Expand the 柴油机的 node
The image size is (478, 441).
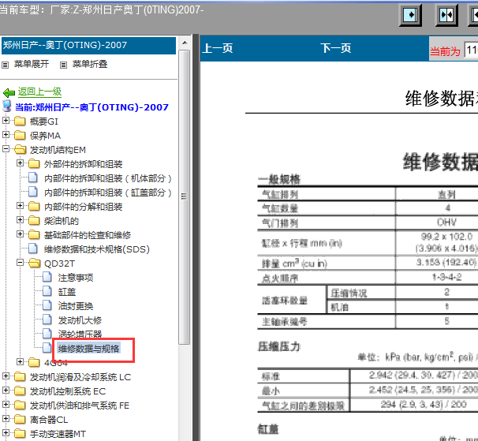[x=21, y=220]
